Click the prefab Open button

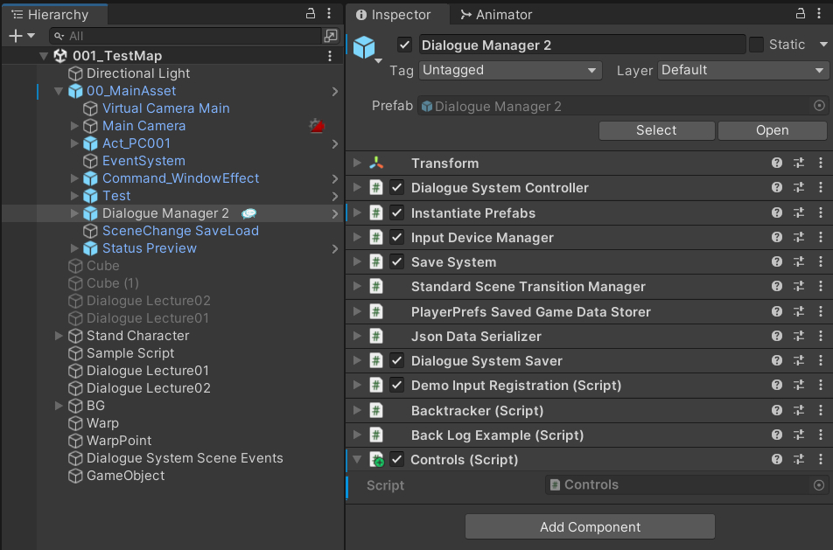(x=773, y=130)
